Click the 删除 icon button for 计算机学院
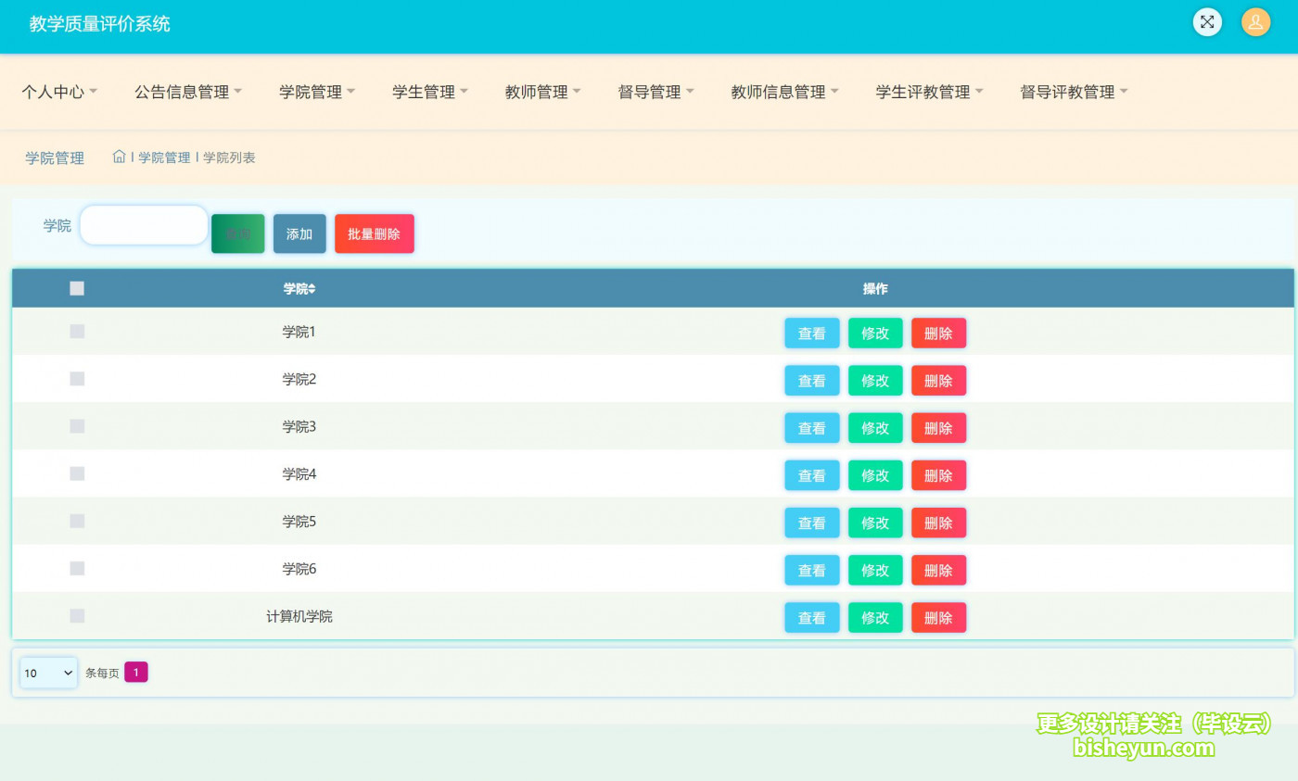Screen dimensions: 1298x781 [938, 617]
